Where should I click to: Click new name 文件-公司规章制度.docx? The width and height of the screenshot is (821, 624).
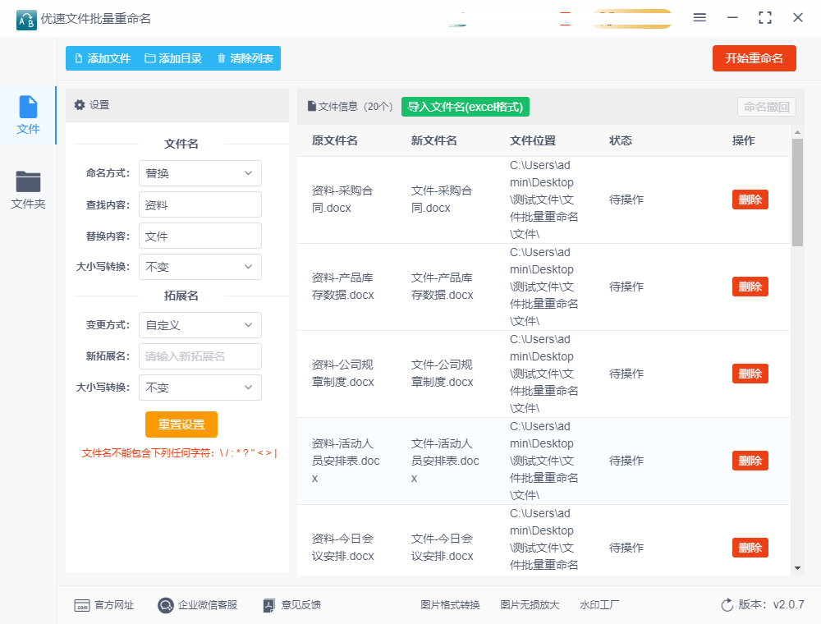click(442, 374)
